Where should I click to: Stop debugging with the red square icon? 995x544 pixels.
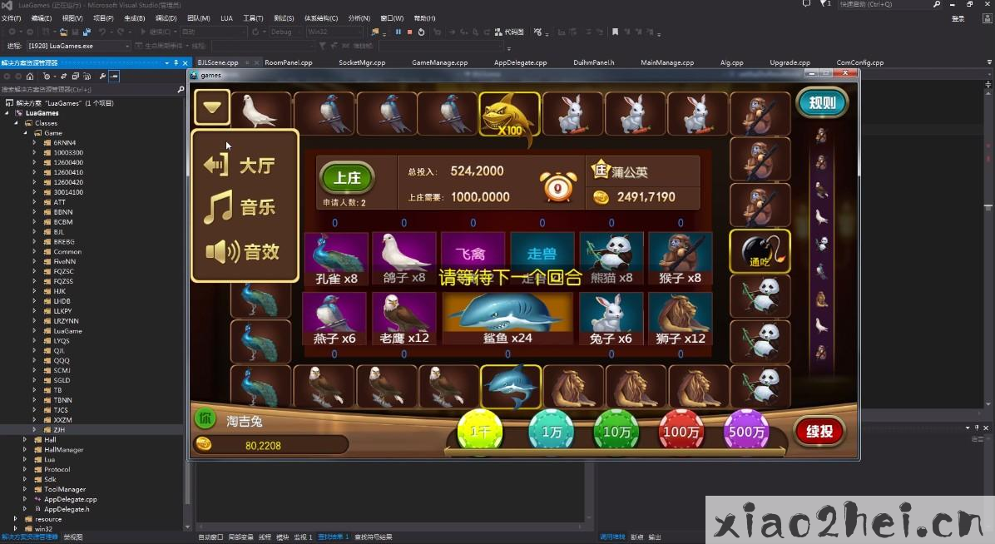pyautogui.click(x=409, y=32)
